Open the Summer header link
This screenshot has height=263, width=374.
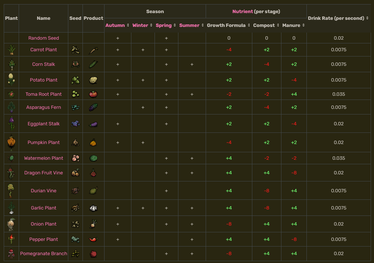pyautogui.click(x=189, y=25)
